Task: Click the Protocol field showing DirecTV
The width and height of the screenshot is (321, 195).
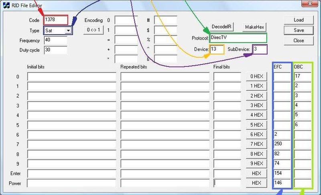Action: (238, 38)
